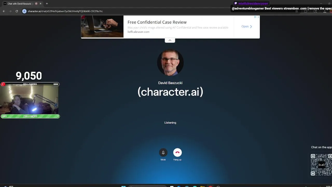Click the Listening status text
This screenshot has width=332, height=187.
[170, 123]
